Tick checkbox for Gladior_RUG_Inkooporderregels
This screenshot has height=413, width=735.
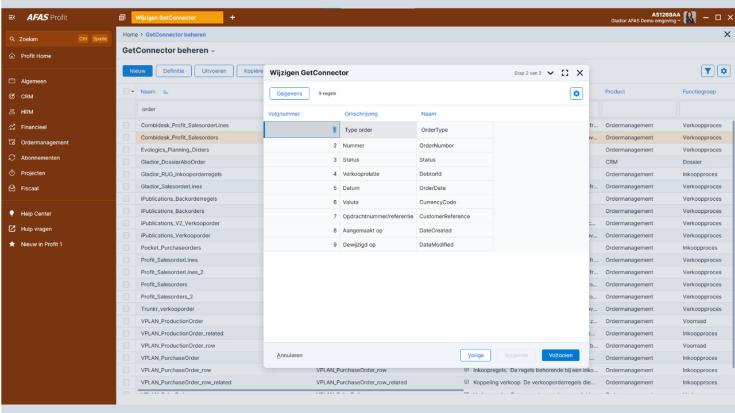[x=126, y=174]
